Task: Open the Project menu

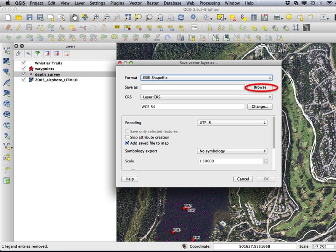Action: tap(36, 3)
